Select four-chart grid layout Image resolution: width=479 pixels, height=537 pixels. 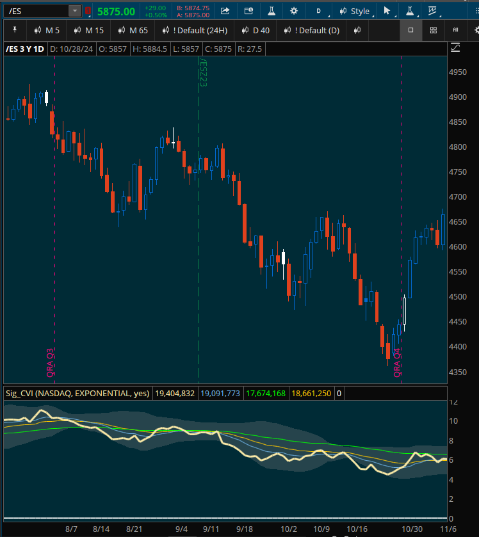click(x=434, y=30)
